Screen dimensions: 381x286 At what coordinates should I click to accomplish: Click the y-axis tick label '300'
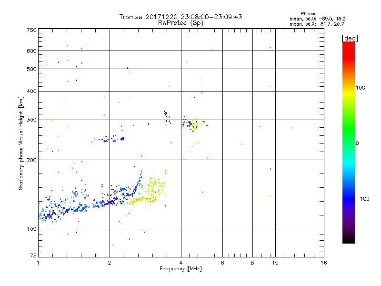[x=31, y=120]
